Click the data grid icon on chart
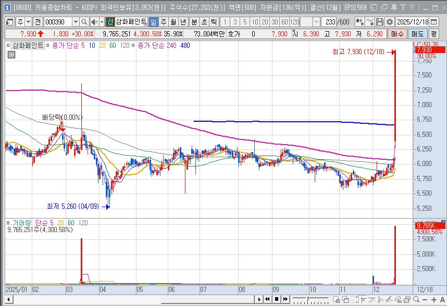447x306 pixels. point(11,55)
